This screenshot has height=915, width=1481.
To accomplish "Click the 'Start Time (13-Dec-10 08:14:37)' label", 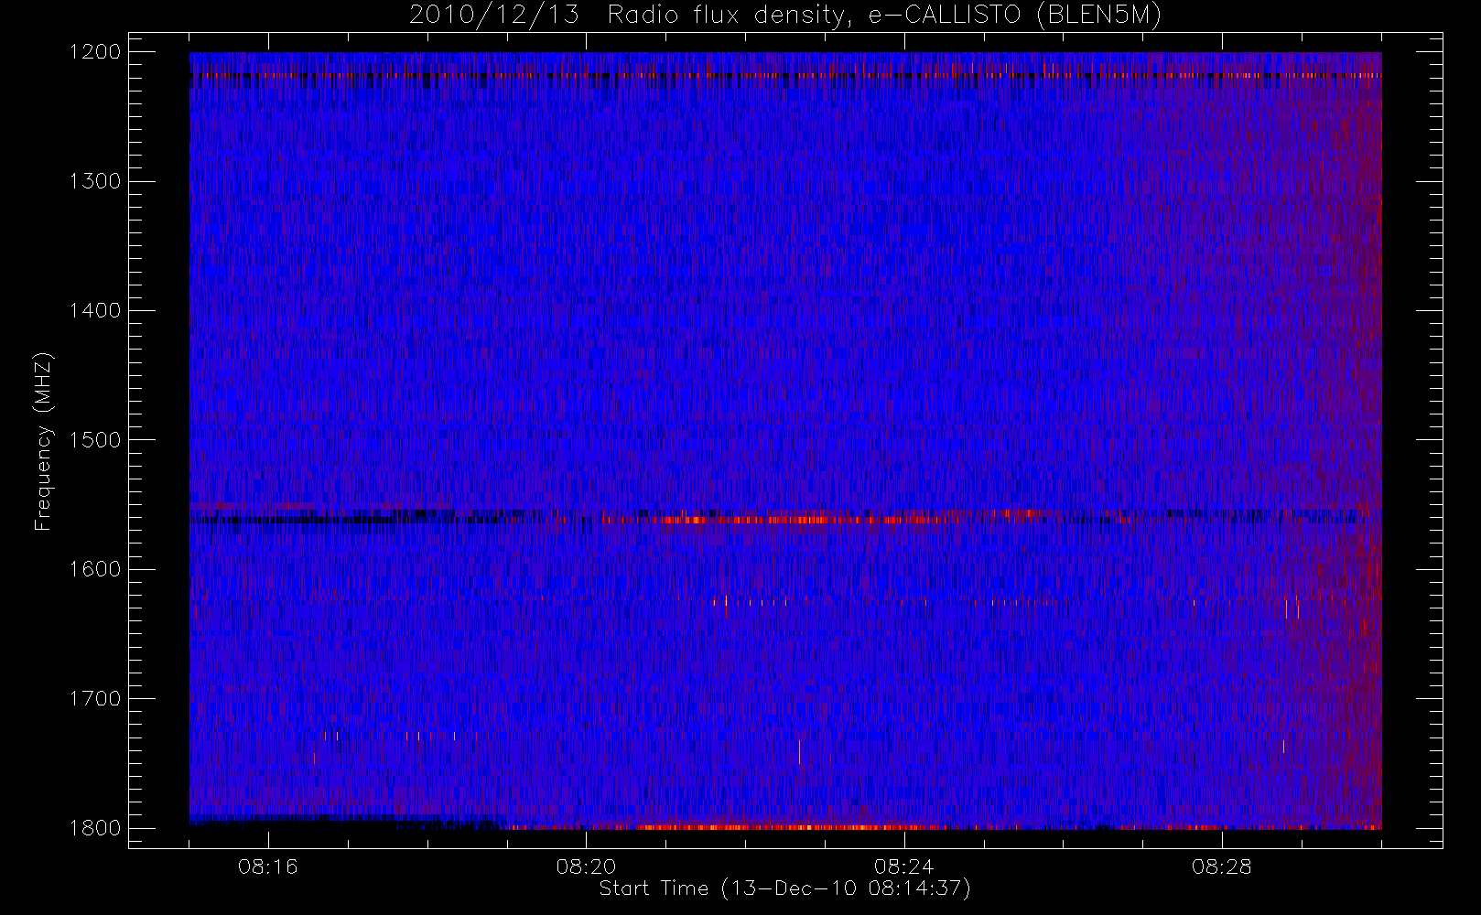I will [784, 888].
